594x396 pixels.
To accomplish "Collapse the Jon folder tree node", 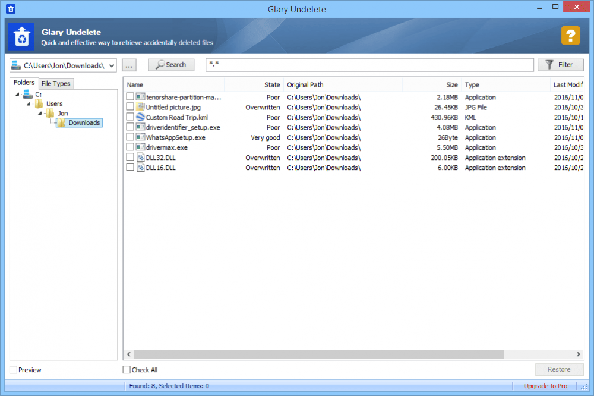I will (x=39, y=114).
